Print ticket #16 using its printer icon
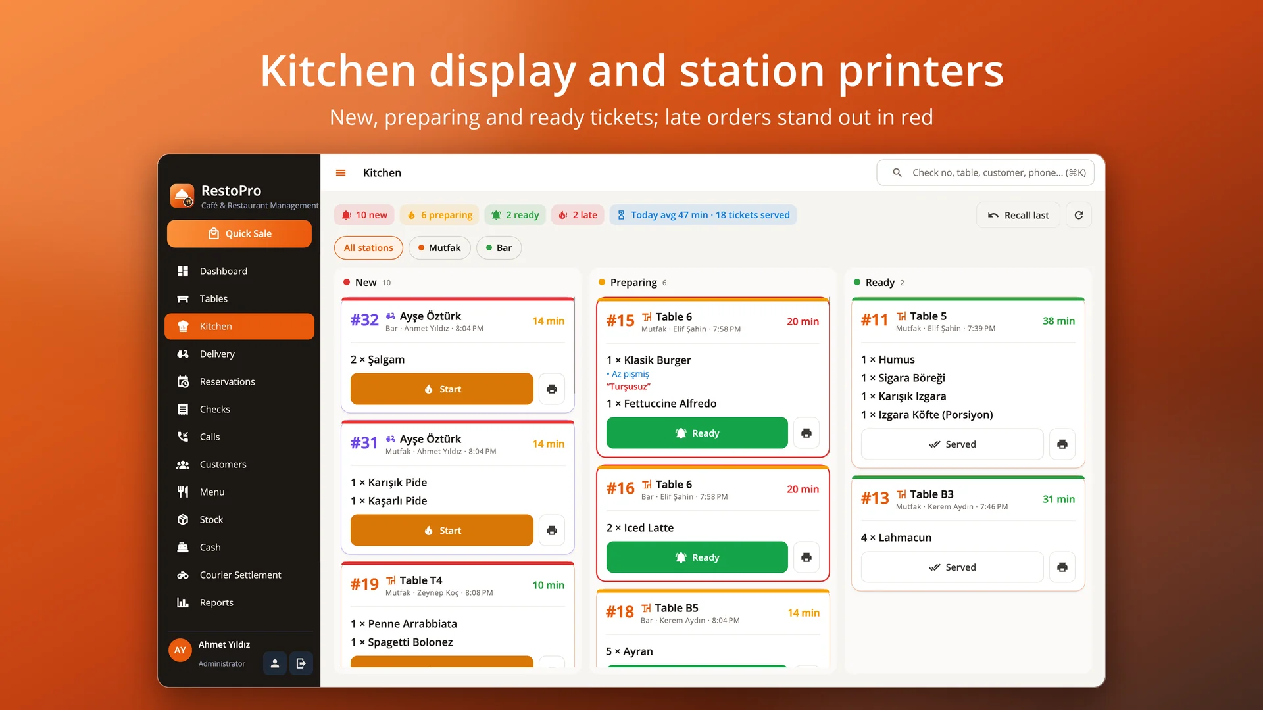This screenshot has height=710, width=1263. tap(806, 557)
